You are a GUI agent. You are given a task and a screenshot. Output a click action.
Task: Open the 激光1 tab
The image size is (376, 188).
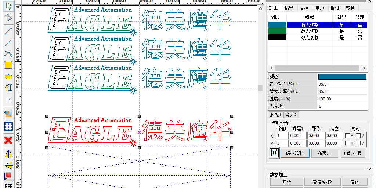[276, 115]
